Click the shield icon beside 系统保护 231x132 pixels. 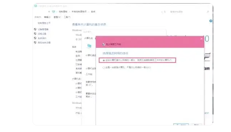point(35,38)
